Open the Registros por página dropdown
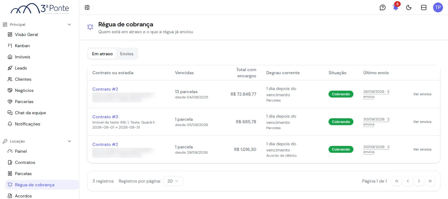Screen dimensions: 448x199 tap(173, 181)
